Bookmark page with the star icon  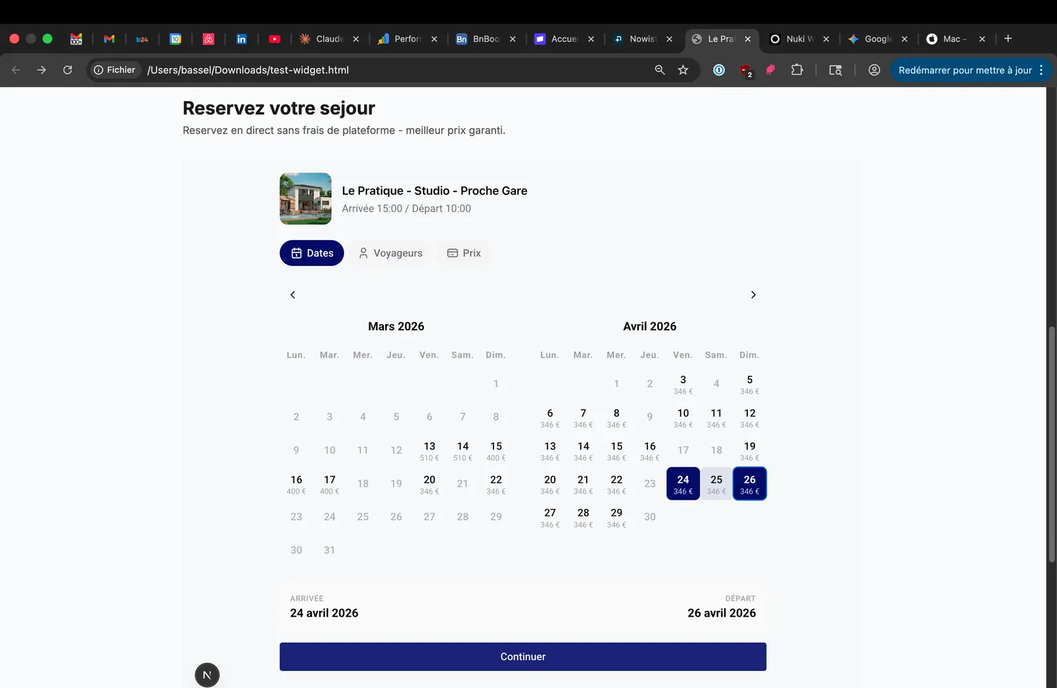[683, 70]
